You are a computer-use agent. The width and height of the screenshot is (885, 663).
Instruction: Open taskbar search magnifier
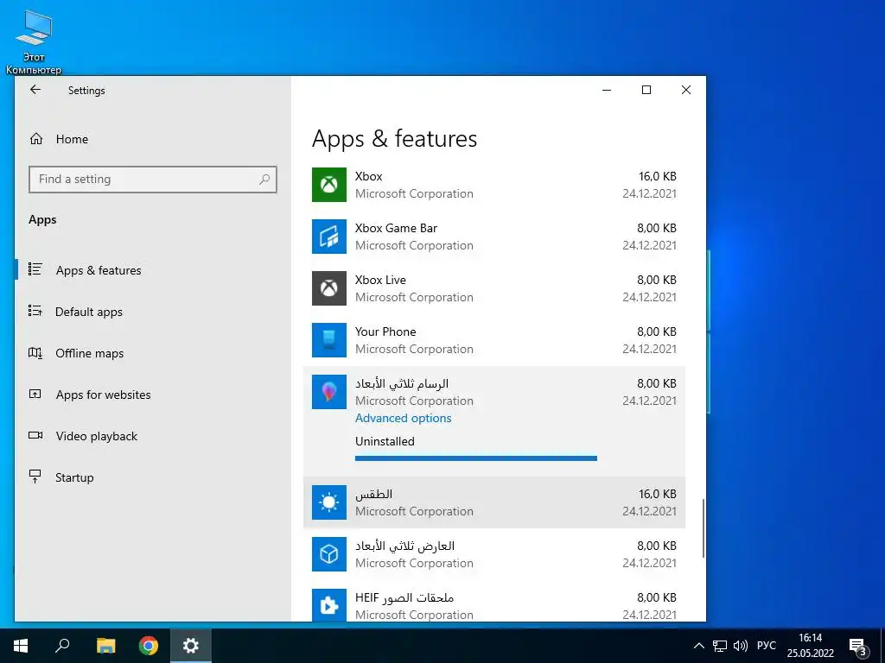click(x=62, y=645)
